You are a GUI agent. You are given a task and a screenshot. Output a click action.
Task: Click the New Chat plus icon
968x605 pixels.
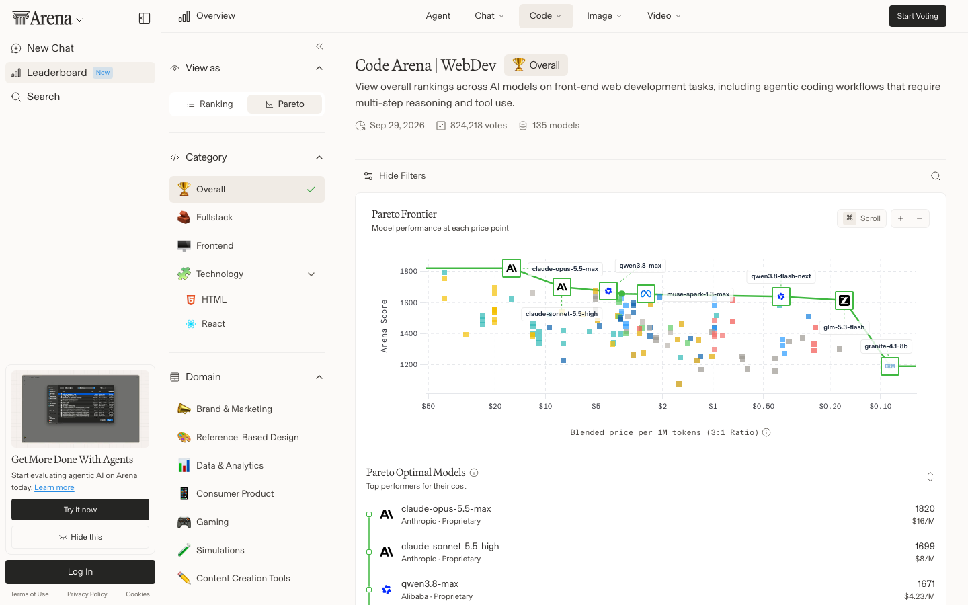click(x=16, y=48)
